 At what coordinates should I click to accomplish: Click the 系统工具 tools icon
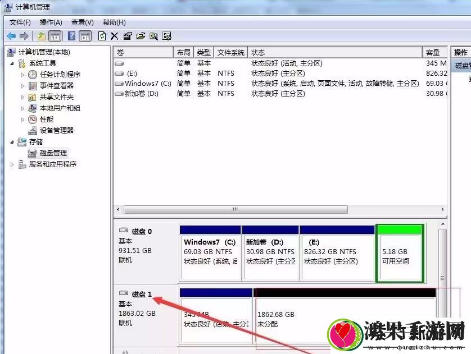(22, 63)
